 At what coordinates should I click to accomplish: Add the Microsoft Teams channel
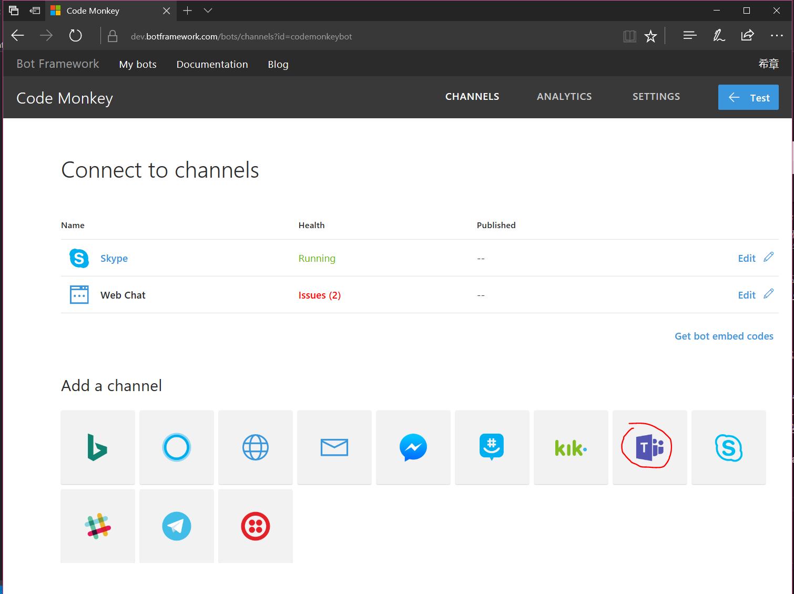(x=649, y=447)
